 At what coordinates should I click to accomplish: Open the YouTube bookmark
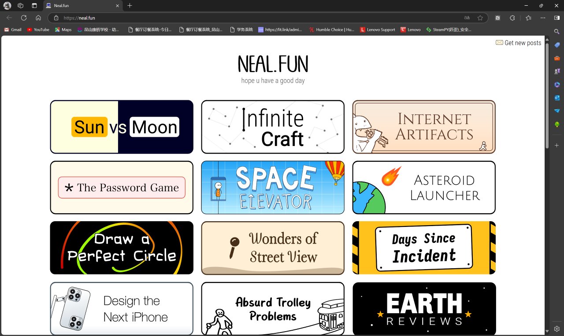point(38,29)
